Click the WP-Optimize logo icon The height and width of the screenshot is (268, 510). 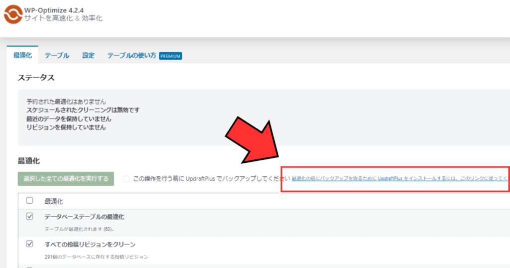point(11,13)
